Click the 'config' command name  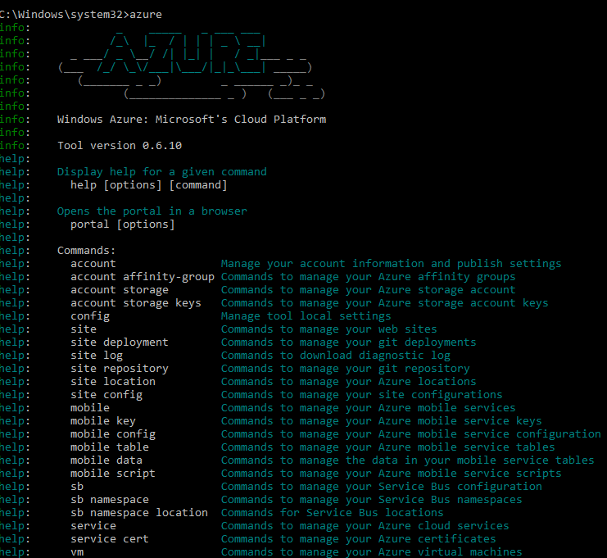[90, 316]
